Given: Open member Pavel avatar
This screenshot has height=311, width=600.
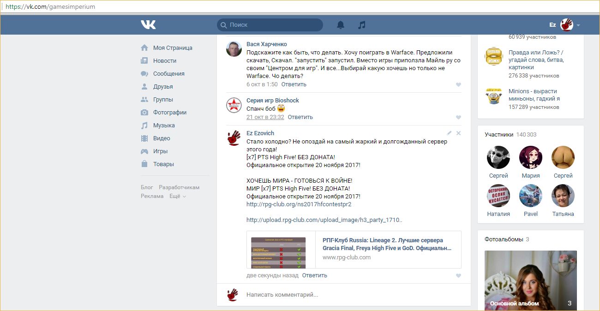Looking at the screenshot, I should [x=531, y=196].
